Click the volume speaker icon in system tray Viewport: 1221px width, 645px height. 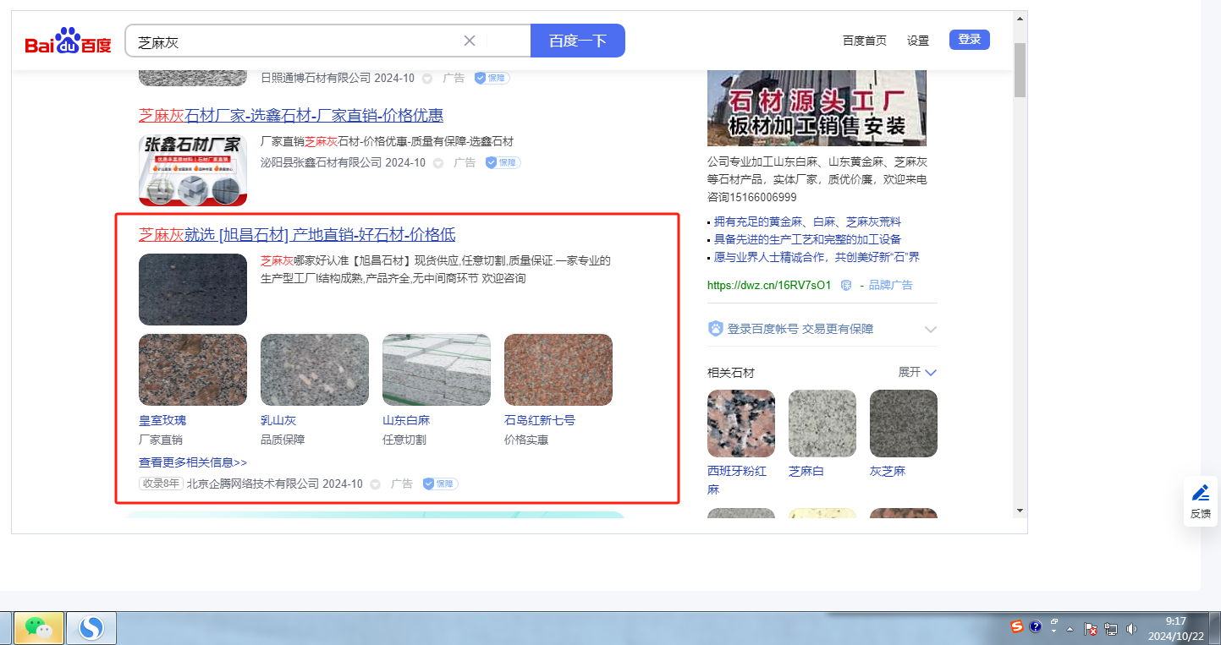click(x=1130, y=629)
